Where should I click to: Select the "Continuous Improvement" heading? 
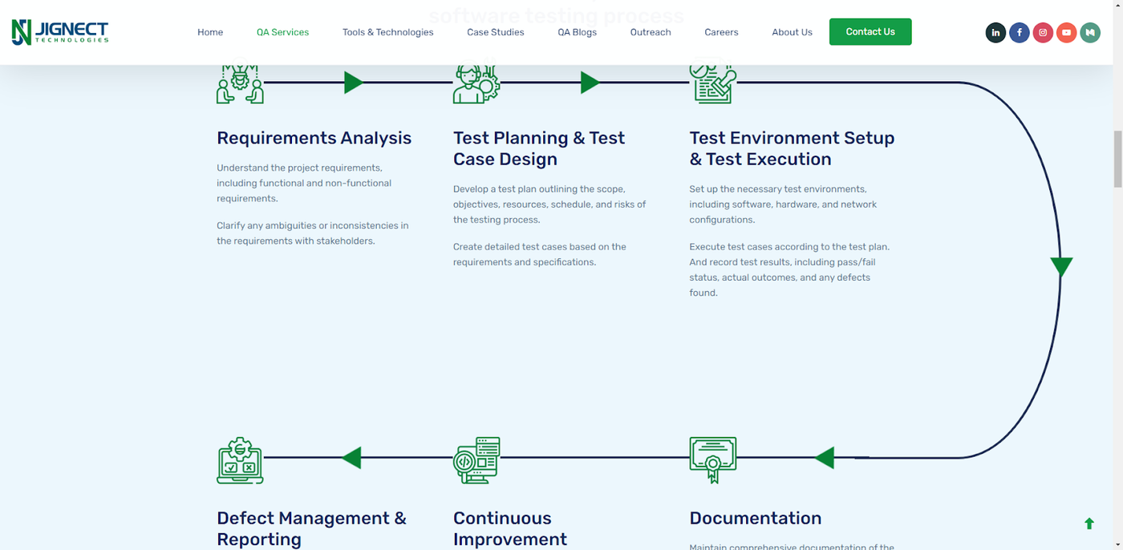coord(510,528)
